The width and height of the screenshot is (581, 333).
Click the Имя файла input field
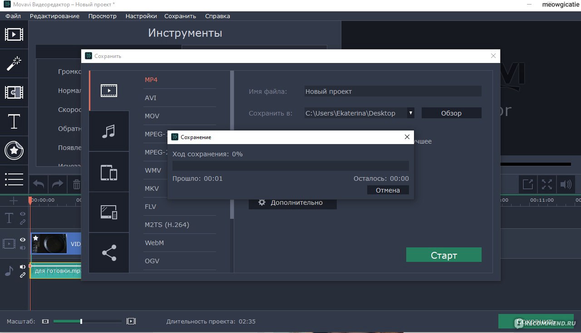click(393, 91)
